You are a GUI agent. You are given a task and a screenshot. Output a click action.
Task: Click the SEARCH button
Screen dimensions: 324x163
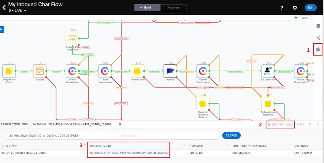click(232, 136)
